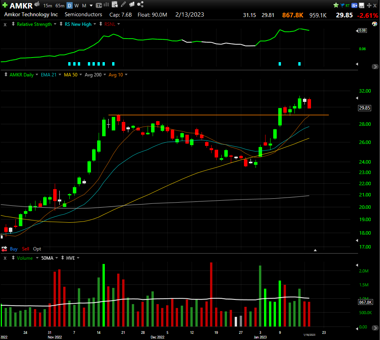Expand the 50MA dropdown arrow
The height and width of the screenshot is (340, 380).
coord(57,258)
